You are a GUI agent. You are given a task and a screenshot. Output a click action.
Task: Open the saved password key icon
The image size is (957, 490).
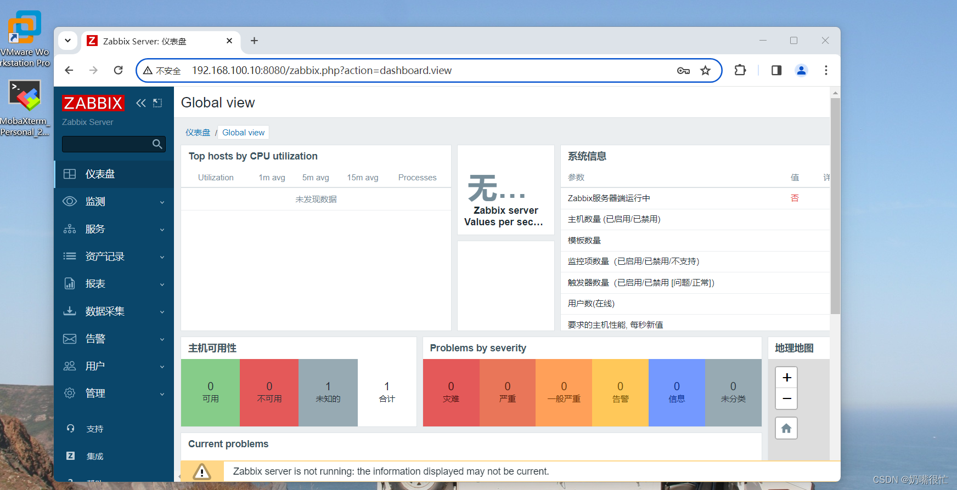[x=683, y=70]
